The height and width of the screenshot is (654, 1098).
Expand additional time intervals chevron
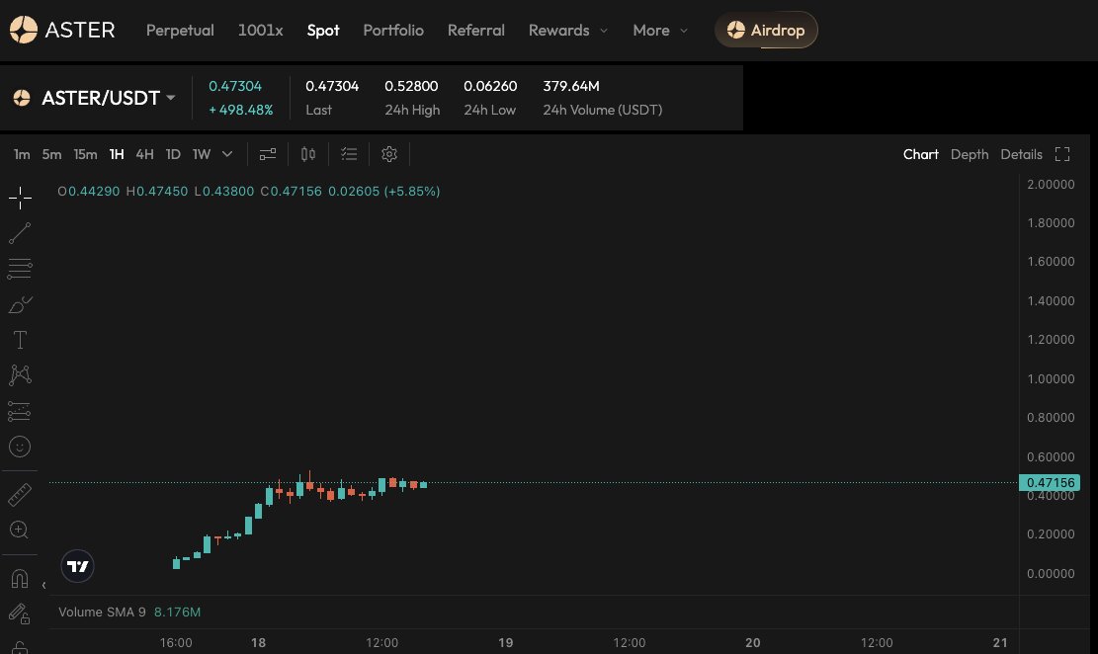(x=227, y=154)
